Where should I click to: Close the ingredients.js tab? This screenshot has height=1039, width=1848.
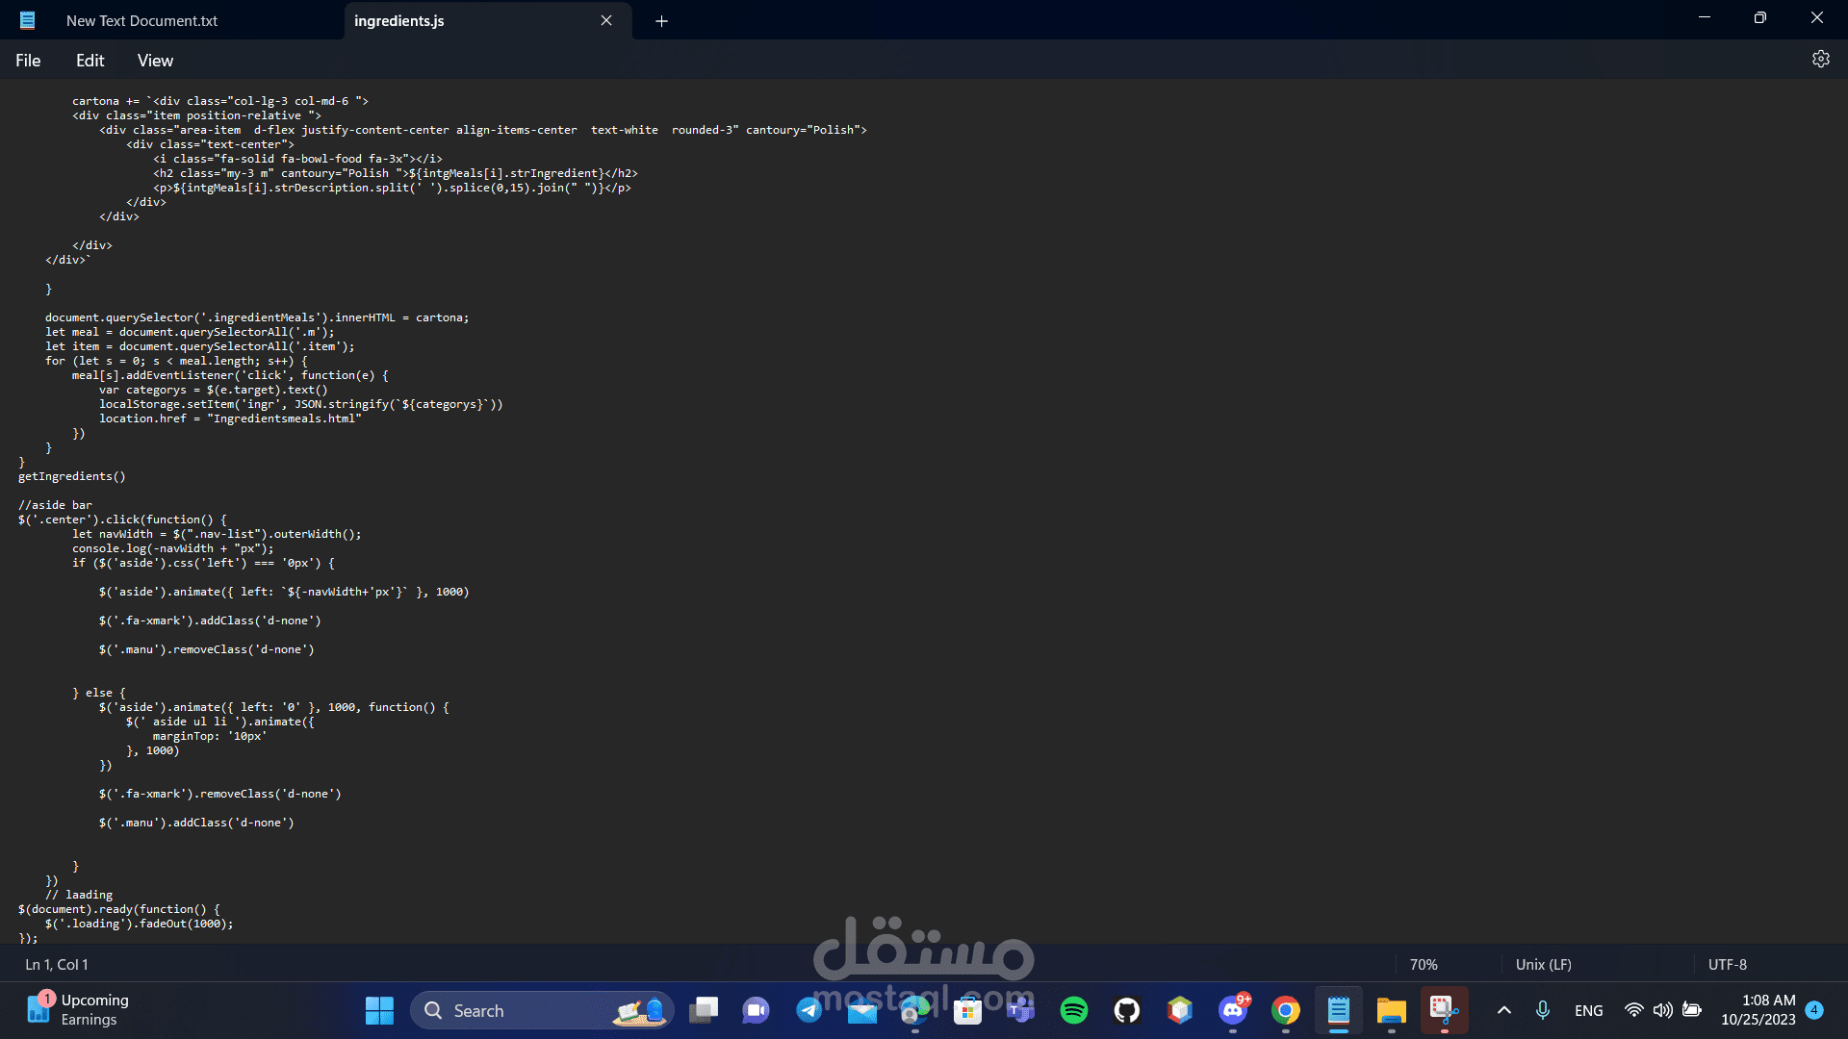(x=606, y=21)
